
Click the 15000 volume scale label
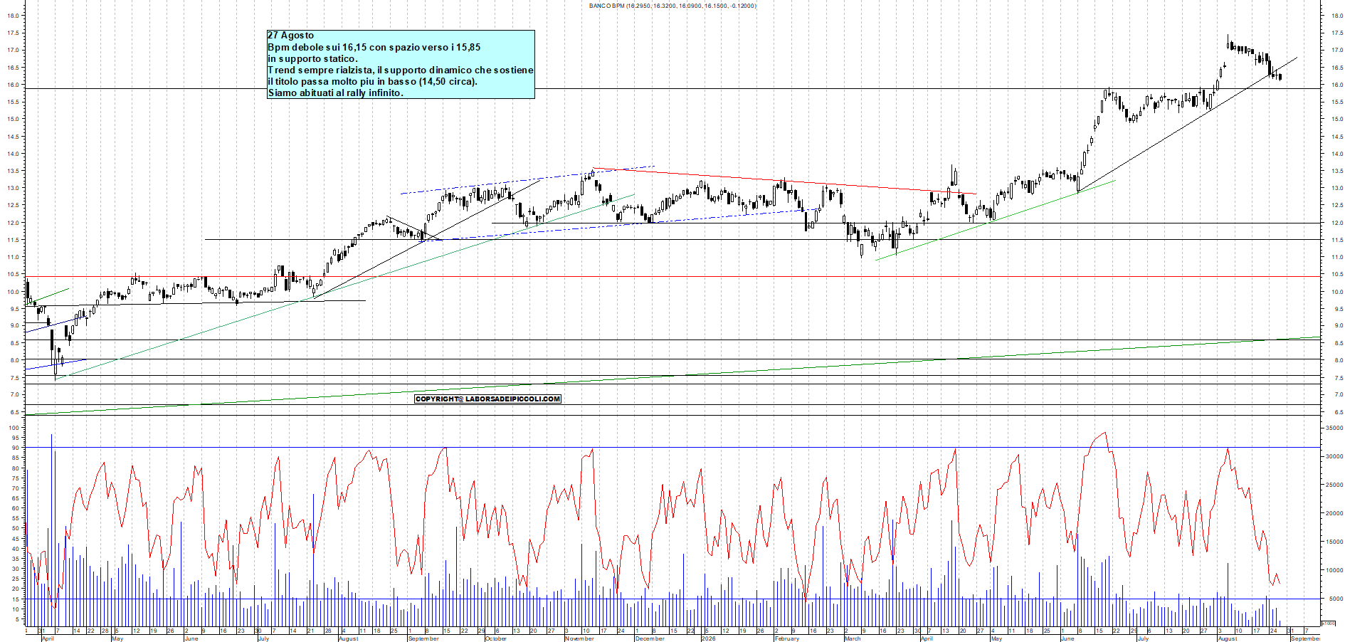(1334, 542)
